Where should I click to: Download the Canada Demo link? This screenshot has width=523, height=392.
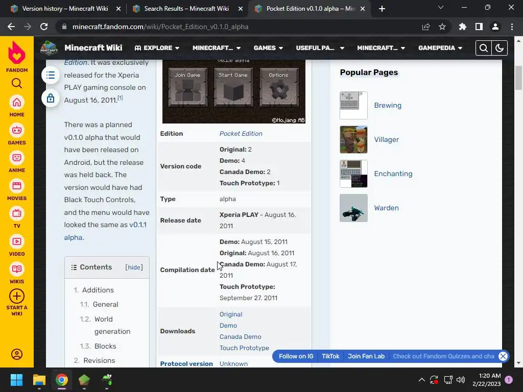[240, 337]
